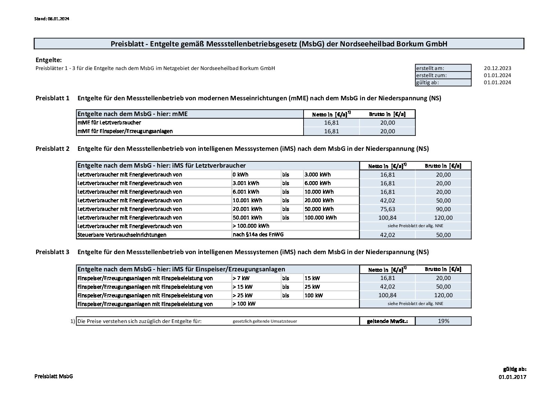
Task: Click the '50.000 kWh' upper limit cell
Action: [x=331, y=209]
